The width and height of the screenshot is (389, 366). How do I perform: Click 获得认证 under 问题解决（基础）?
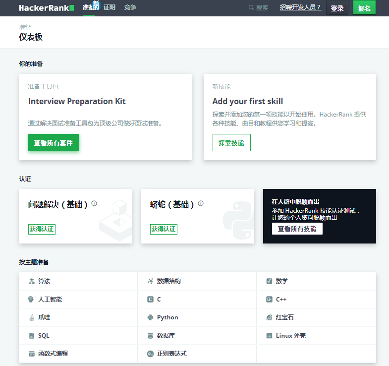pyautogui.click(x=42, y=229)
